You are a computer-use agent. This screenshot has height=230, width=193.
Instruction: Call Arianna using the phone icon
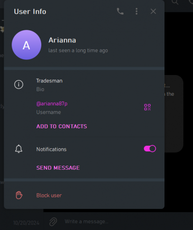pyautogui.click(x=120, y=11)
